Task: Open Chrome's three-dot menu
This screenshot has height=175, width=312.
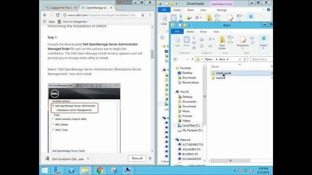Action: coord(150,15)
